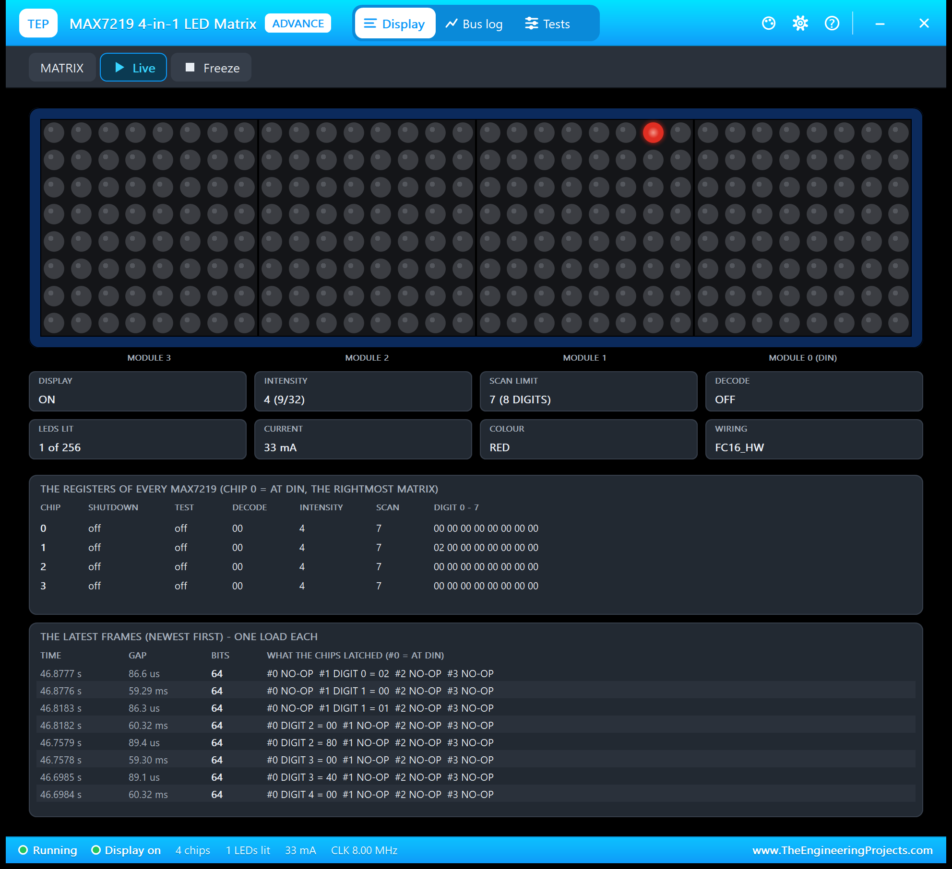Select chip 1 digit data '02 00 00 00 00 00 00 00'

486,548
